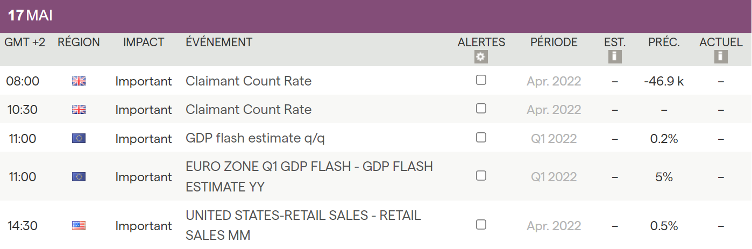
Task: Tick alert checkbox for 10:30 Claimant Count Rate
Action: [x=481, y=109]
